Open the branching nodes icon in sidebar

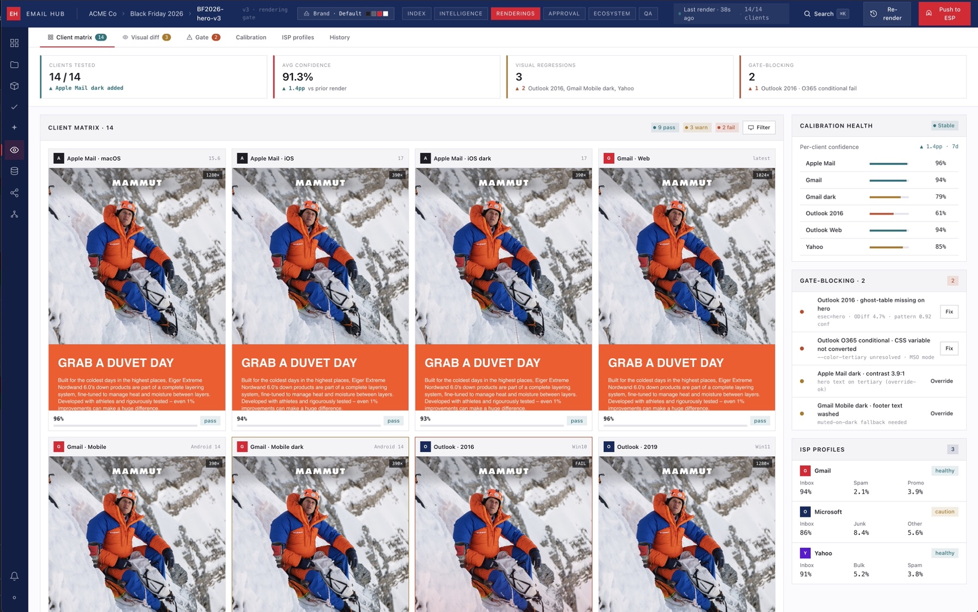14,214
